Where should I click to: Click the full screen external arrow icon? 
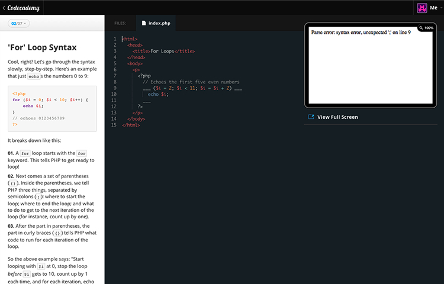[x=311, y=117]
